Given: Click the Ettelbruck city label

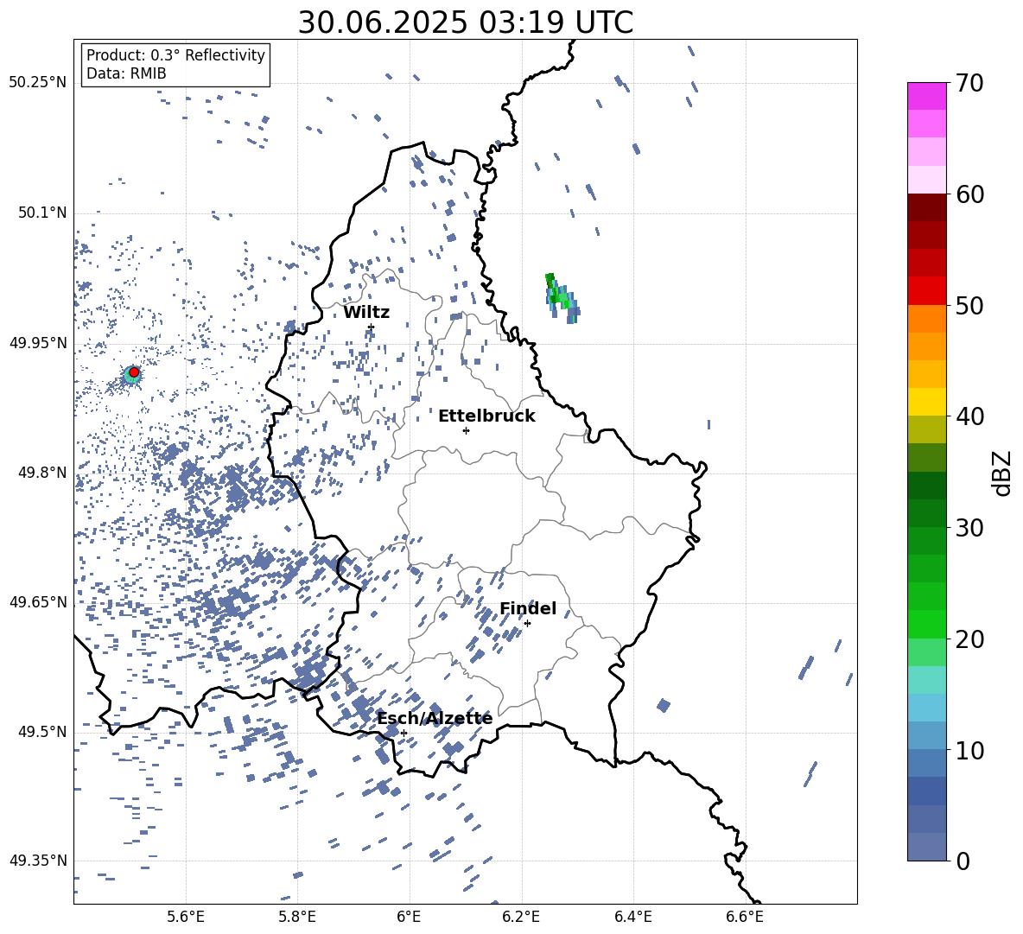Looking at the screenshot, I should (x=486, y=416).
